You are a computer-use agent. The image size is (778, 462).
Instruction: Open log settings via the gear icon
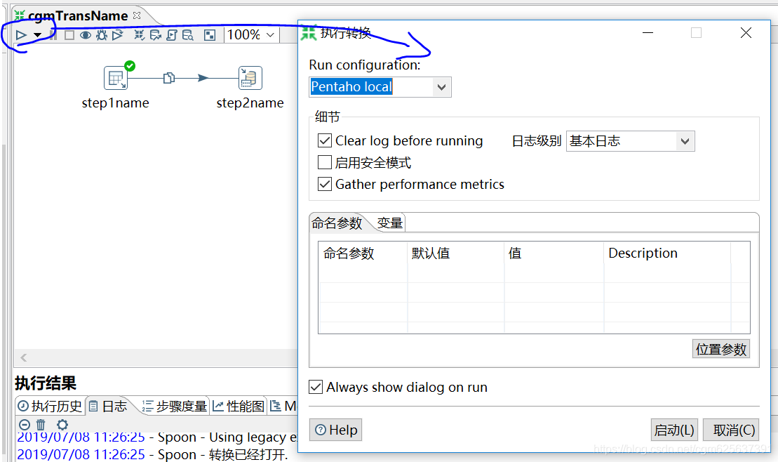pos(62,424)
